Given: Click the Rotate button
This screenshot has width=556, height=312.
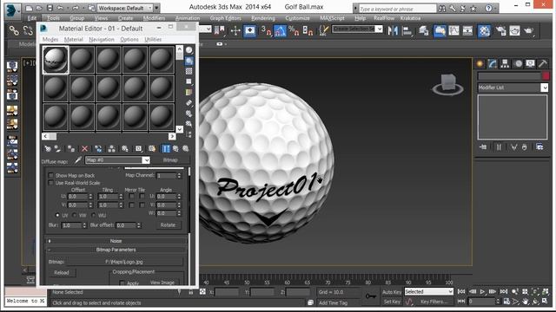Looking at the screenshot, I should (x=168, y=225).
